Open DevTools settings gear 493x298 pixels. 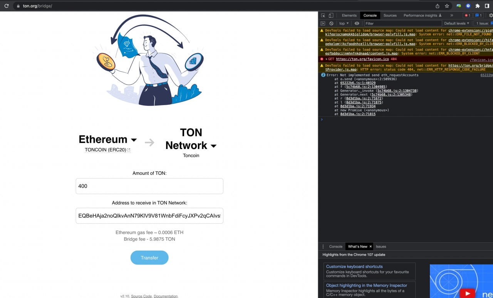pos(491,15)
